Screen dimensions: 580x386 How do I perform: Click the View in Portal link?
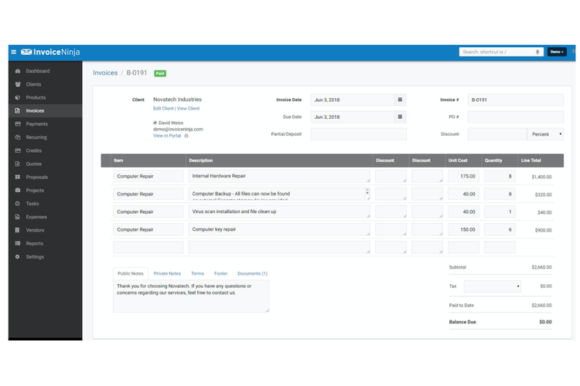[167, 136]
